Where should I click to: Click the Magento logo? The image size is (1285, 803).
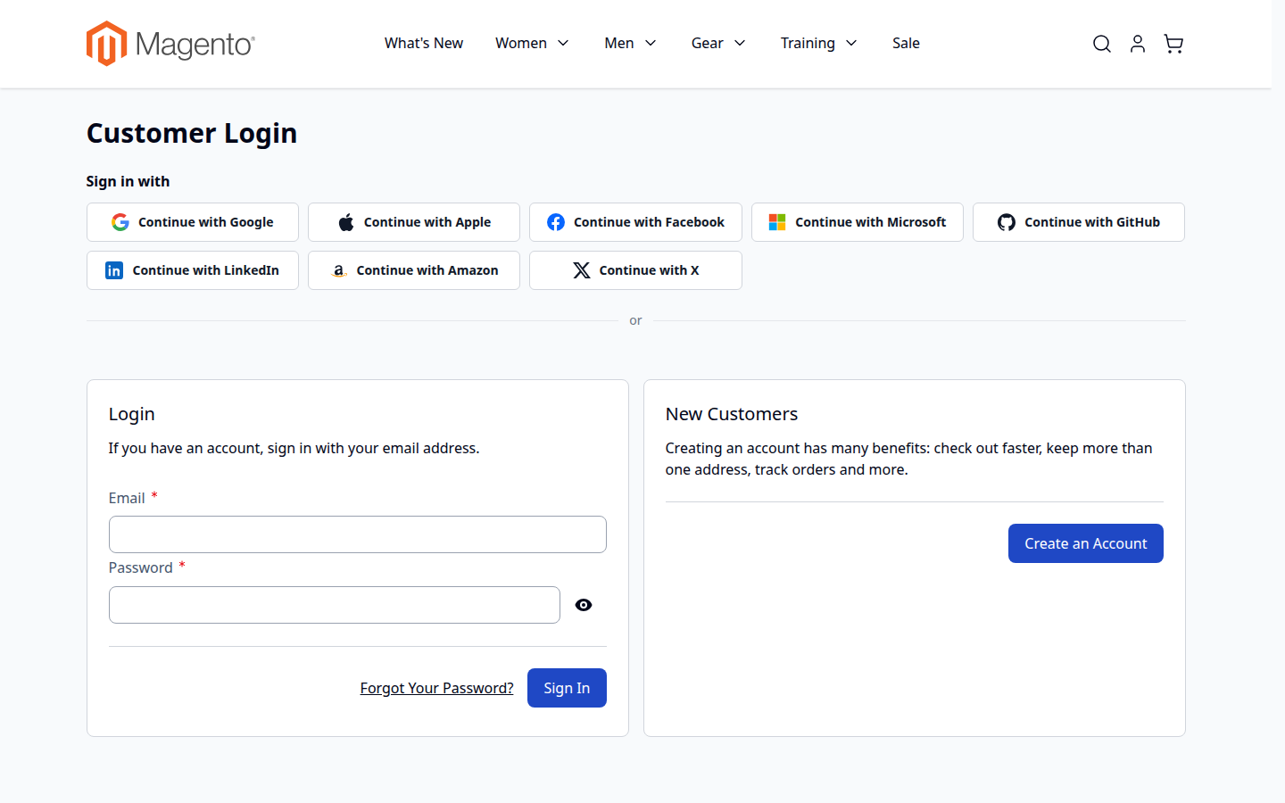(170, 44)
